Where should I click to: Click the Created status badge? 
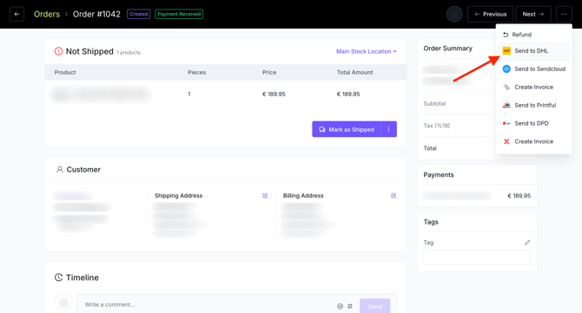click(138, 14)
